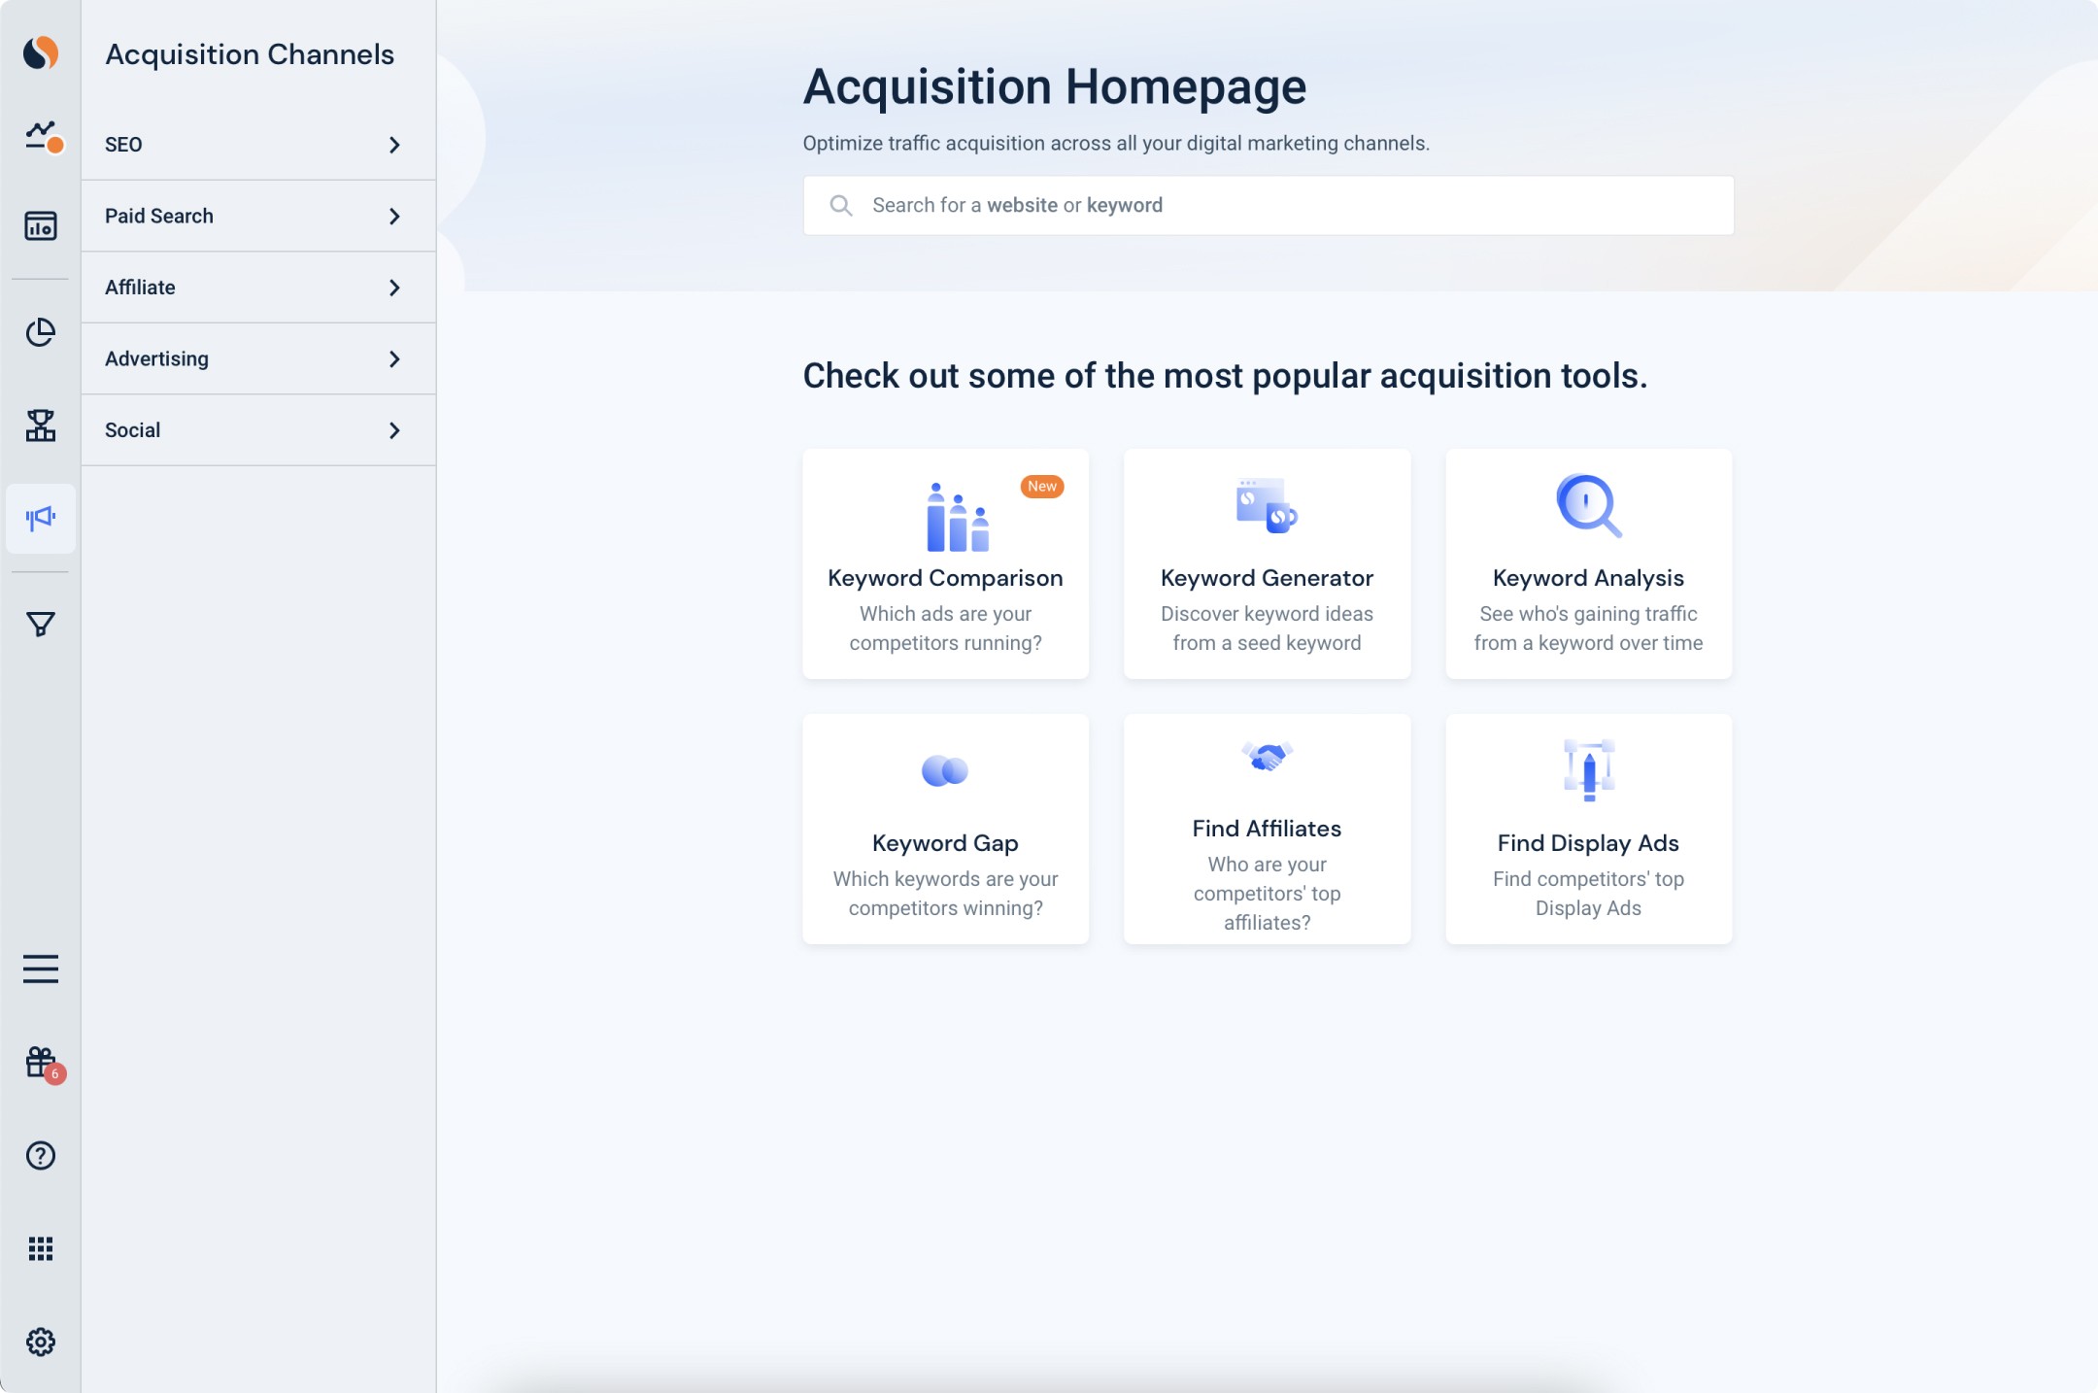Click the website or keyword search field
Viewport: 2098px width, 1393px height.
pyautogui.click(x=1268, y=205)
